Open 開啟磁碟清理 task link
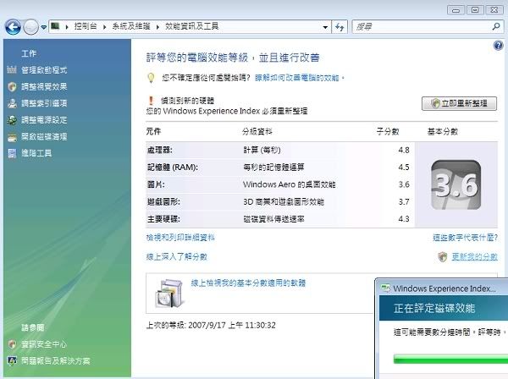508x379 pixels. [x=44, y=136]
